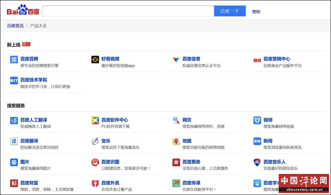
Task: Click the 百度票务 red ticket icon
Action: 176,162
